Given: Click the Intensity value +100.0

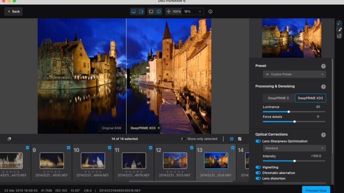Looking at the screenshot, I should point(316,156).
